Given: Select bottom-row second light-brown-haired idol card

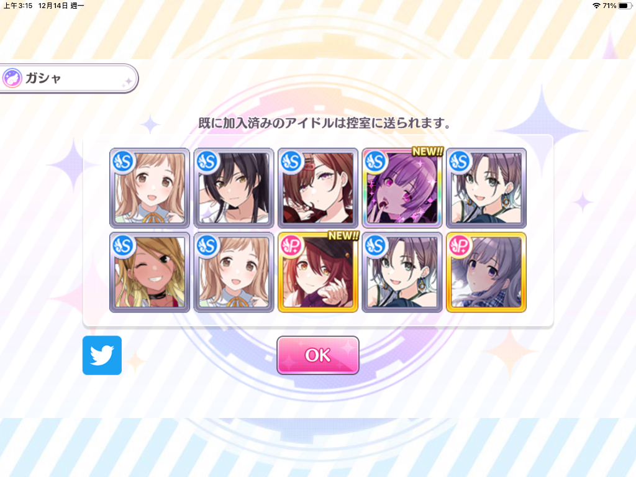Looking at the screenshot, I should (x=234, y=272).
